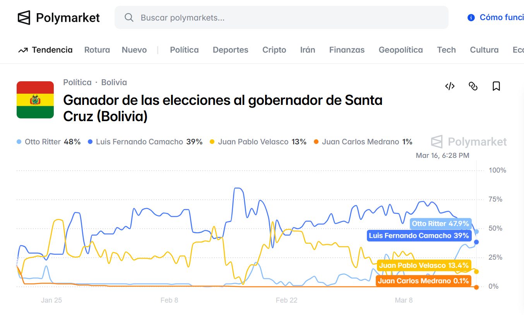The height and width of the screenshot is (315, 524).
Task: Click the Bolivia breadcrumb link
Action: (x=114, y=82)
